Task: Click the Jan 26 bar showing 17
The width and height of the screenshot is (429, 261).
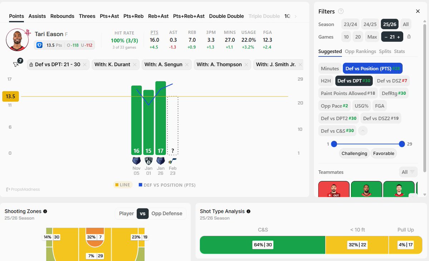Action: coord(161,118)
